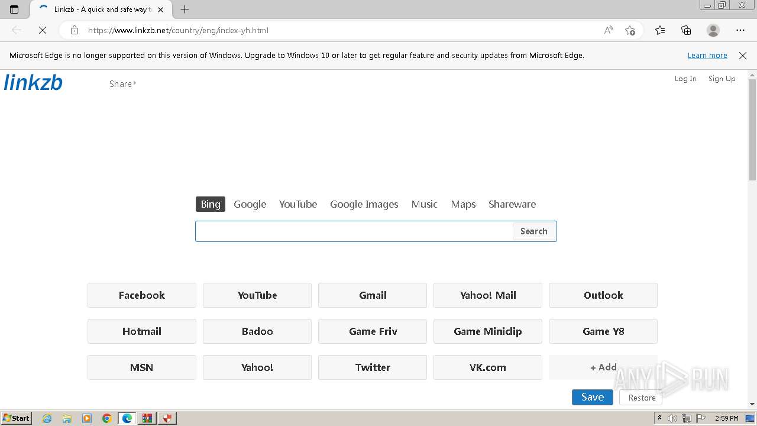Open the Favorites list
Viewport: 757px width, 426px height.
[x=660, y=30]
